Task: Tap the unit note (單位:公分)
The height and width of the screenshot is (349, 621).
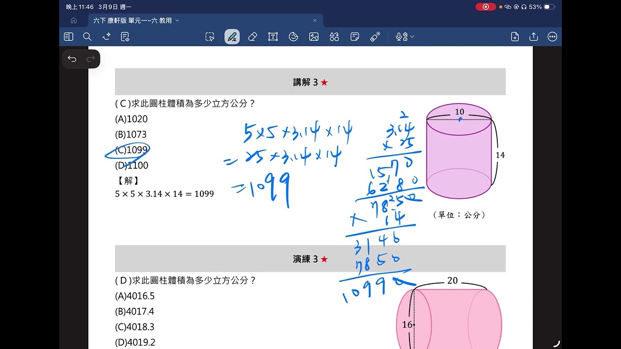Action: tap(459, 215)
